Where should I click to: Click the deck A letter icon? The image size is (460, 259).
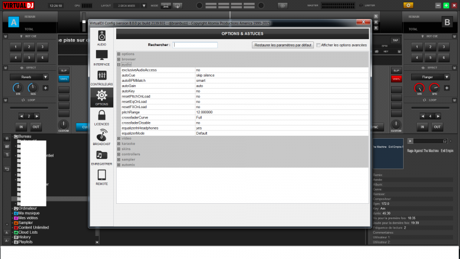[13, 22]
